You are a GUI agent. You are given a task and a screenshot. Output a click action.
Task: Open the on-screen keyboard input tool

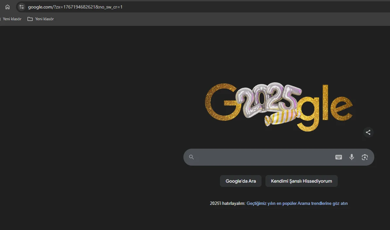(339, 157)
